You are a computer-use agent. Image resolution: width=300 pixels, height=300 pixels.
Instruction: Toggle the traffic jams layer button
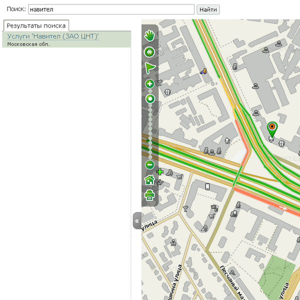point(149,51)
